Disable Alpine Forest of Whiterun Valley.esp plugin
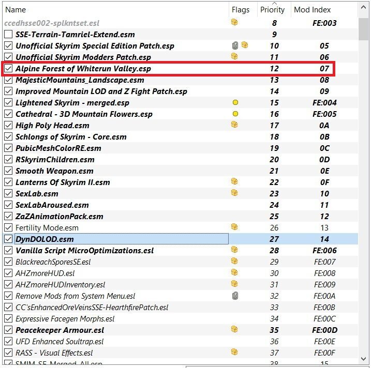Viewport: 371px width, 368px height. pyautogui.click(x=8, y=69)
